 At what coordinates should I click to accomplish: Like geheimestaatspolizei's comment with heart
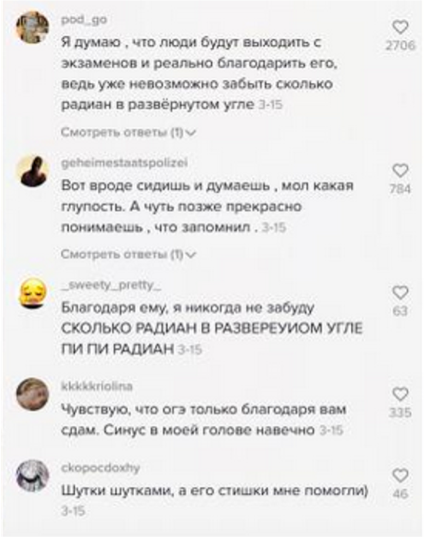(x=400, y=170)
